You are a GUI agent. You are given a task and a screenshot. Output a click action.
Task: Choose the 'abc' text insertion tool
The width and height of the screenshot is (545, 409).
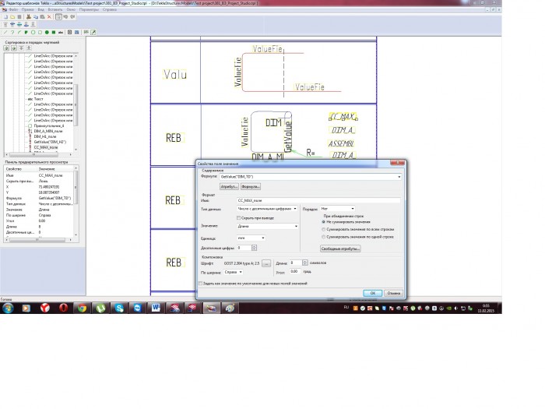61,33
